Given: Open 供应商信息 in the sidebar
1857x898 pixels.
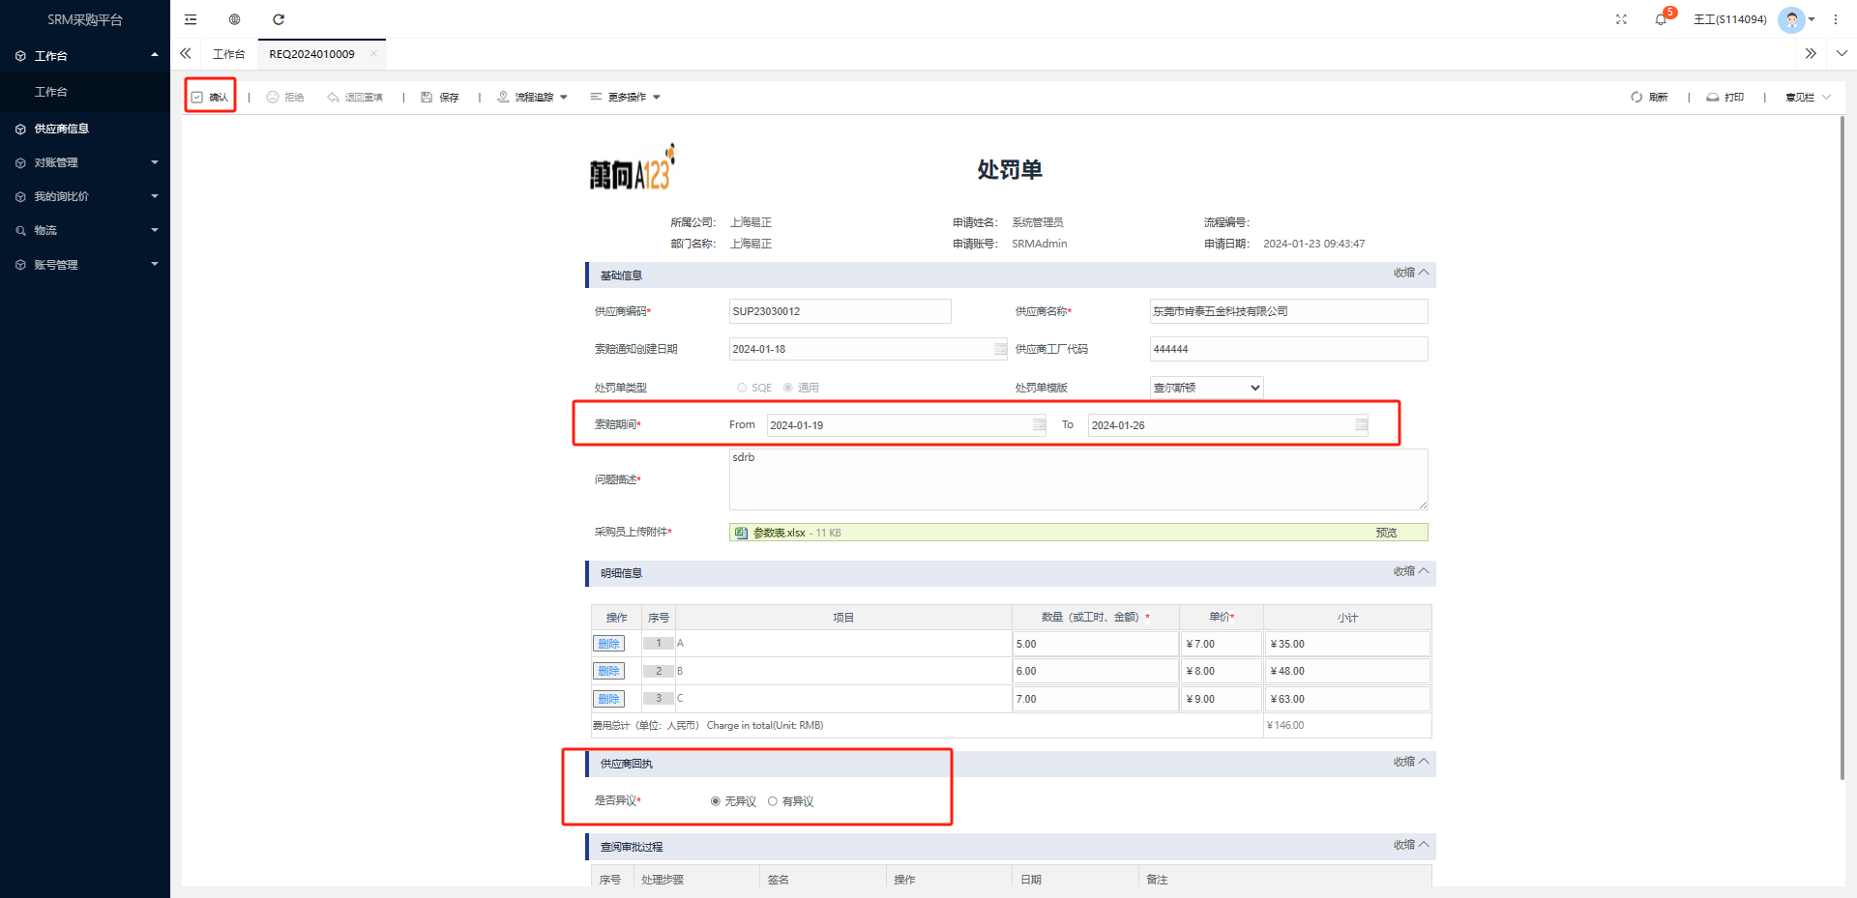Looking at the screenshot, I should pos(62,129).
